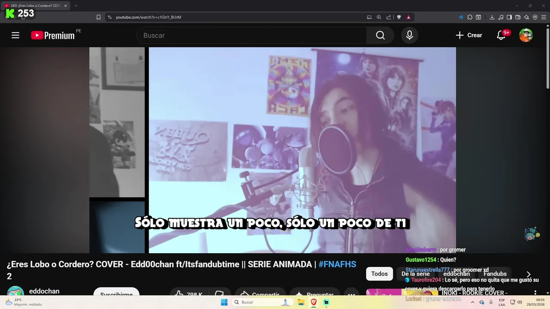This screenshot has height=309, width=550.
Task: Open Leo AI sparkle icon
Action: click(x=526, y=17)
